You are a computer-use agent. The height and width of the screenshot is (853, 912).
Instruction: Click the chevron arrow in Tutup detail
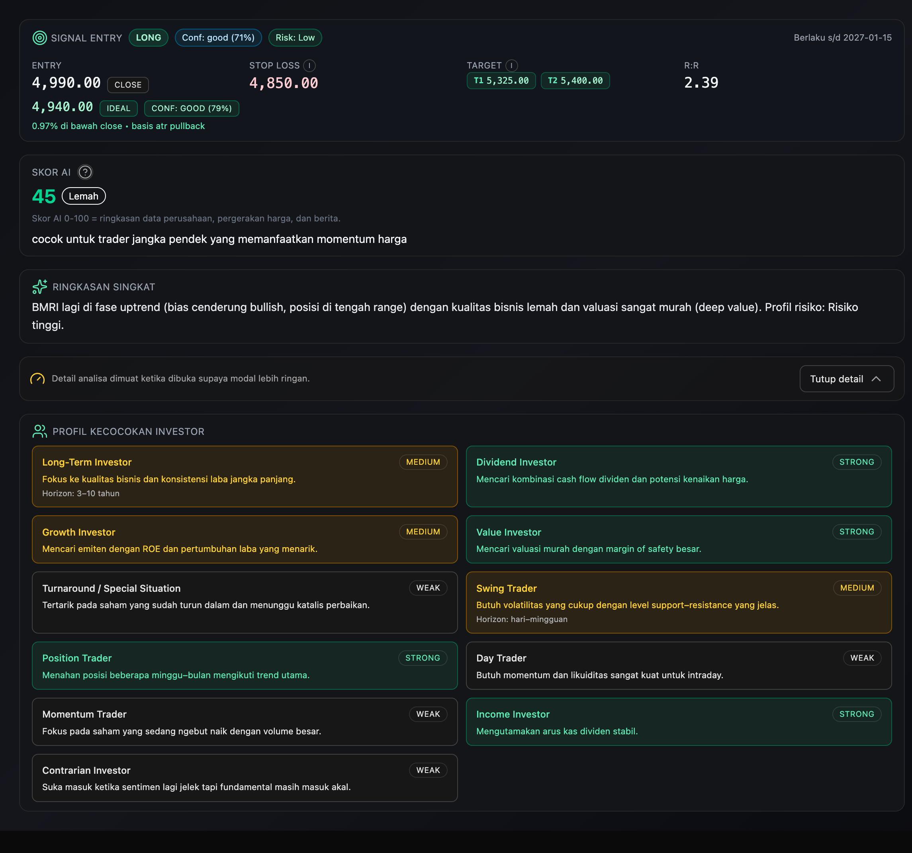(x=876, y=379)
